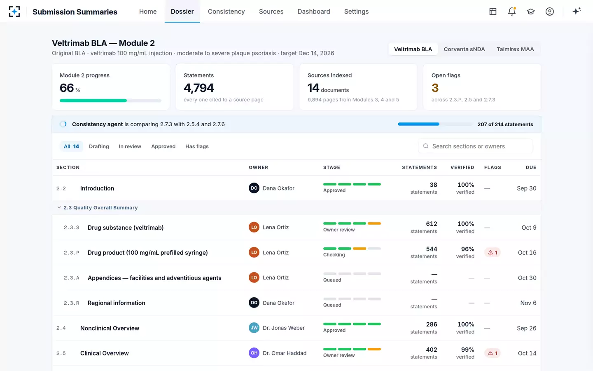This screenshot has height=371, width=593.
Task: Click the flag warning badge on Drug product row
Action: point(493,252)
